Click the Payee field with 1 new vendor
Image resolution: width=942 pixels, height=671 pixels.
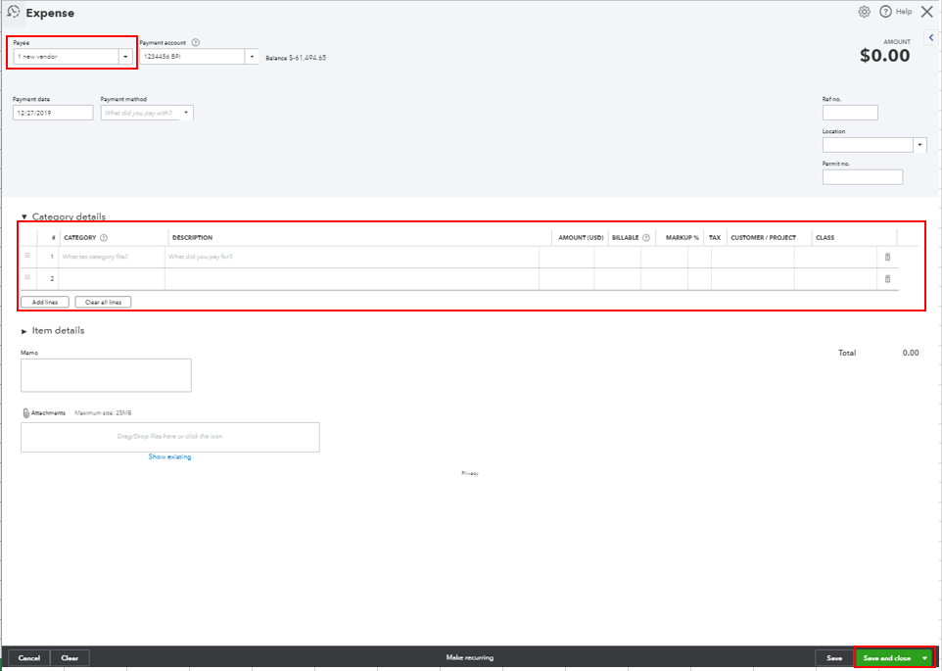66,57
